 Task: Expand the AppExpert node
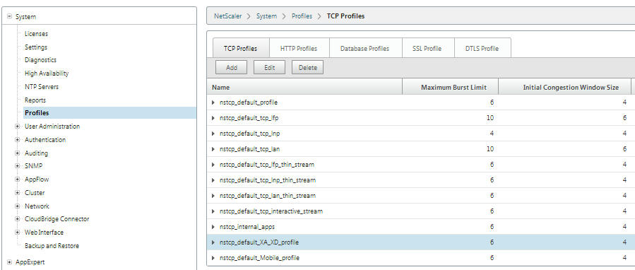10,262
